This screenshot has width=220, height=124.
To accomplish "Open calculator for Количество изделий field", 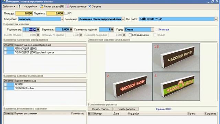I will coord(112,30).
